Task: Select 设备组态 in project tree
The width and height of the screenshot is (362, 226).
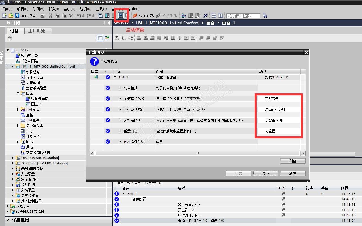Action: point(33,72)
